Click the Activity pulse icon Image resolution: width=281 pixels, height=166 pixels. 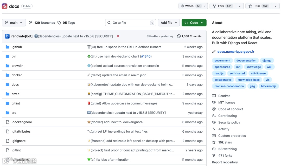(x=214, y=129)
